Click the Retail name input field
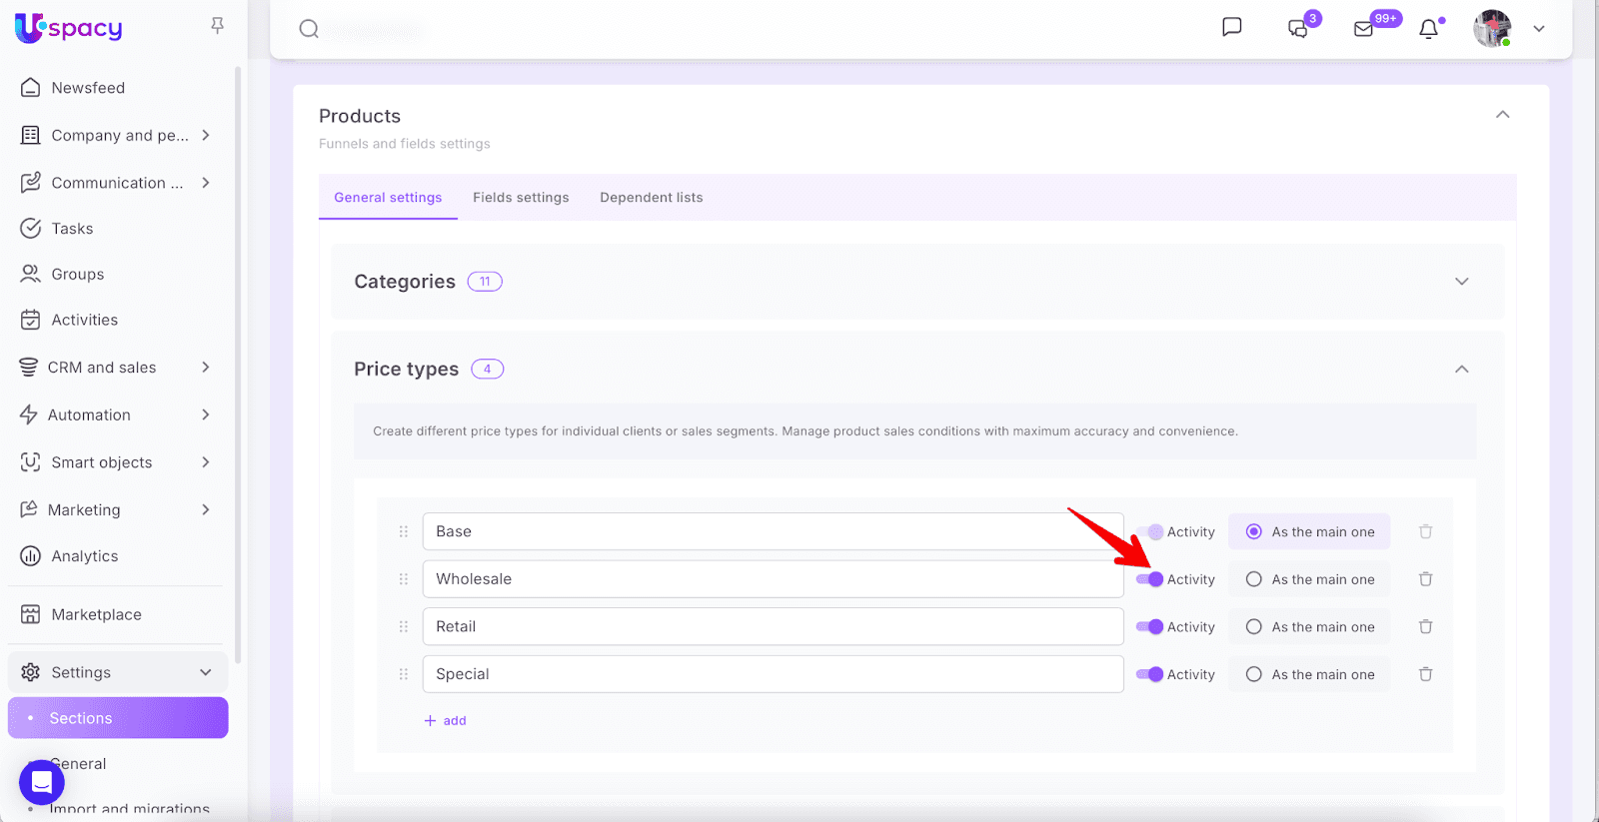Image resolution: width=1599 pixels, height=822 pixels. pos(772,626)
